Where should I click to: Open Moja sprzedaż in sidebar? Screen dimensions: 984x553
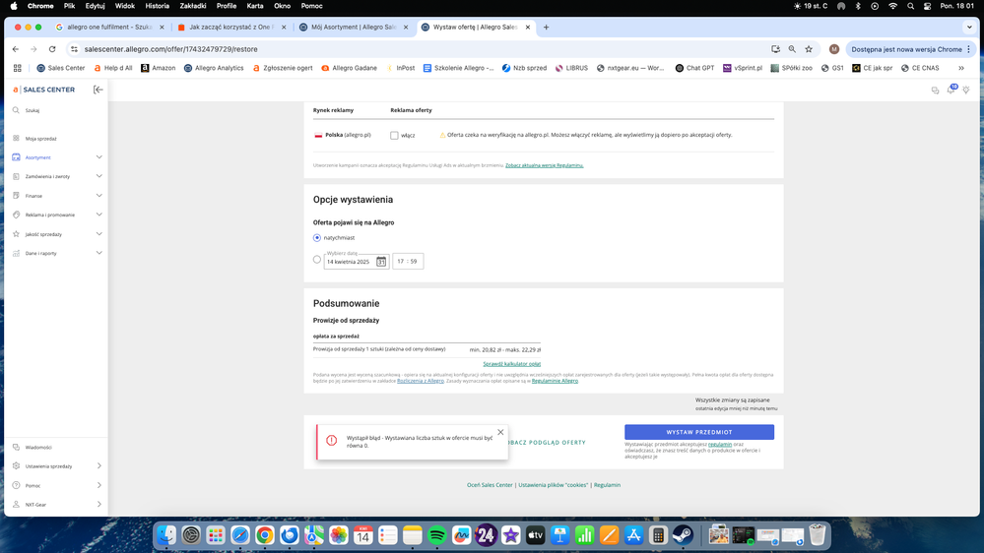pyautogui.click(x=40, y=139)
